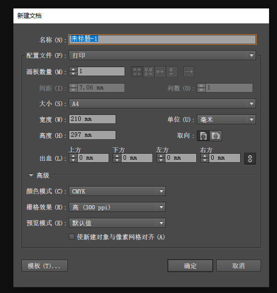Viewport: 277px width, 293px height.
Task: Click the 确定 button
Action: coord(190,266)
